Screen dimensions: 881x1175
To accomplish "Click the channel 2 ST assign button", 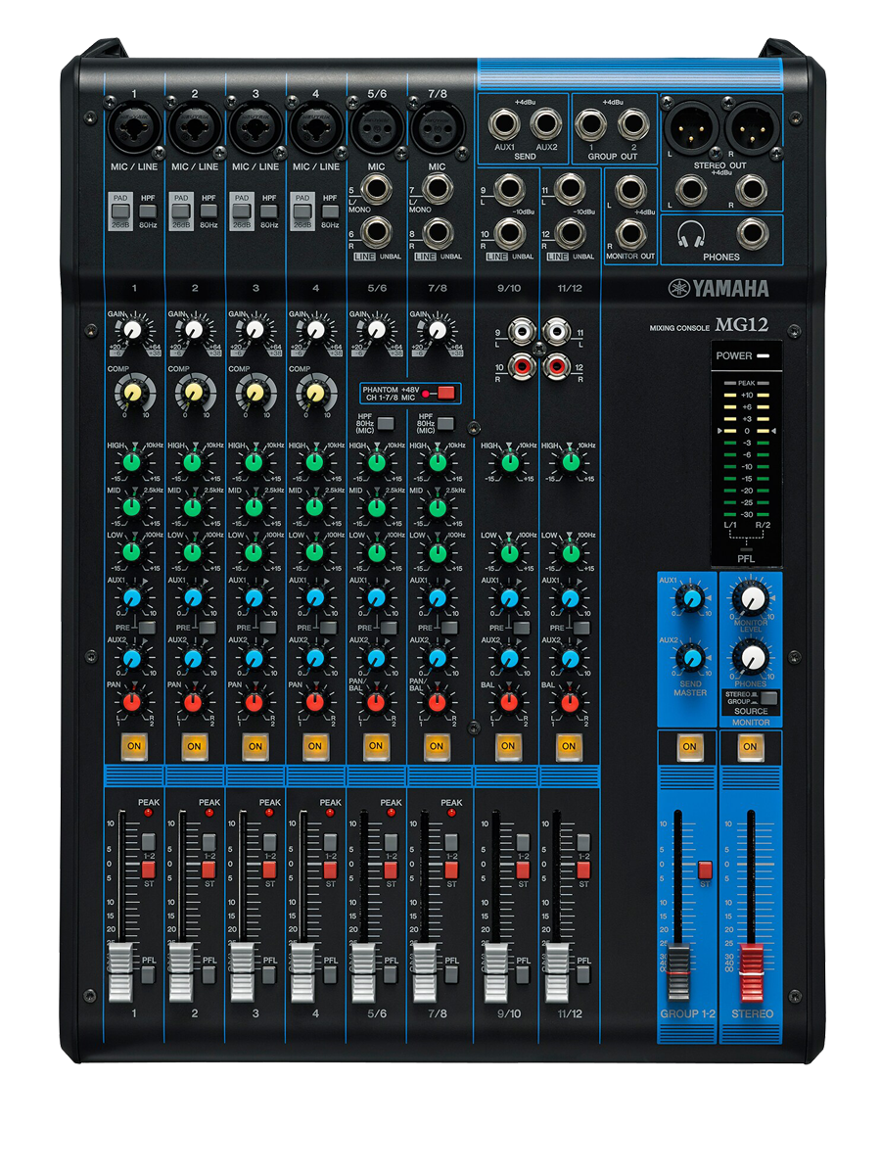I will point(209,869).
